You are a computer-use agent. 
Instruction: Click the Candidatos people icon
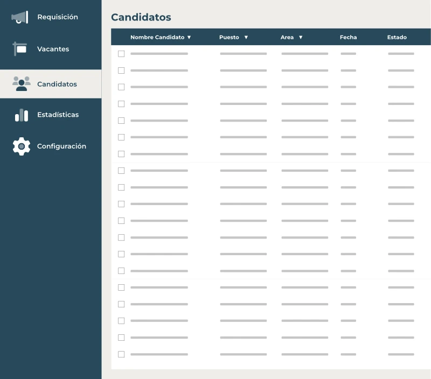pos(22,84)
